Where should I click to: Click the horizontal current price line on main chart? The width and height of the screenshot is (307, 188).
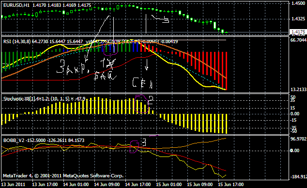pos(145,32)
